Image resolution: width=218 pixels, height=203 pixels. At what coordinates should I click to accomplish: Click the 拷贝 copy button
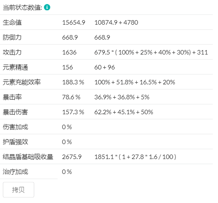click(19, 190)
